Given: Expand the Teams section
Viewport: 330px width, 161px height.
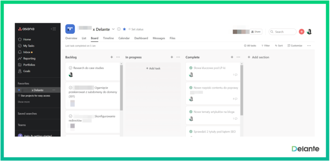Looking at the screenshot, I should point(22,125).
